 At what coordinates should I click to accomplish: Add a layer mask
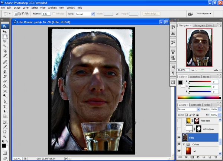coord(192,157)
